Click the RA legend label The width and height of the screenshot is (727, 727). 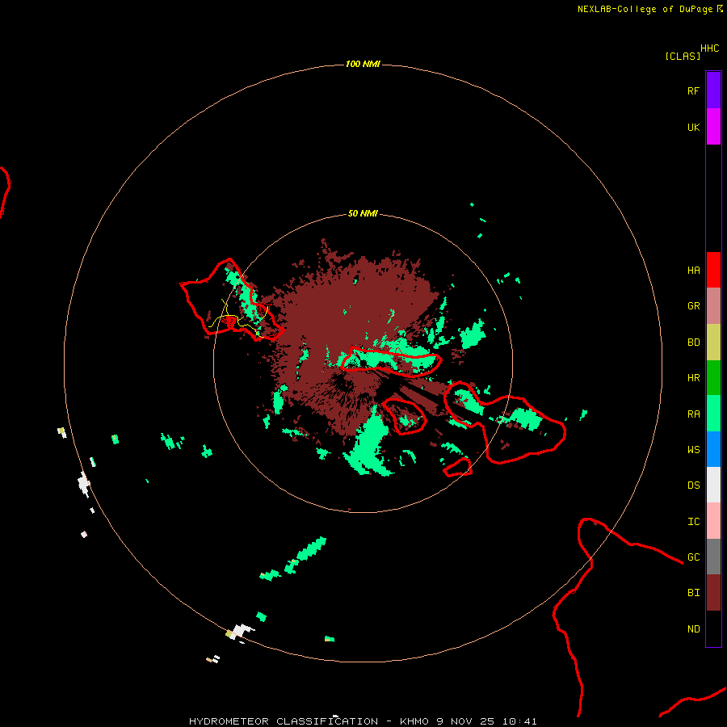pos(693,414)
